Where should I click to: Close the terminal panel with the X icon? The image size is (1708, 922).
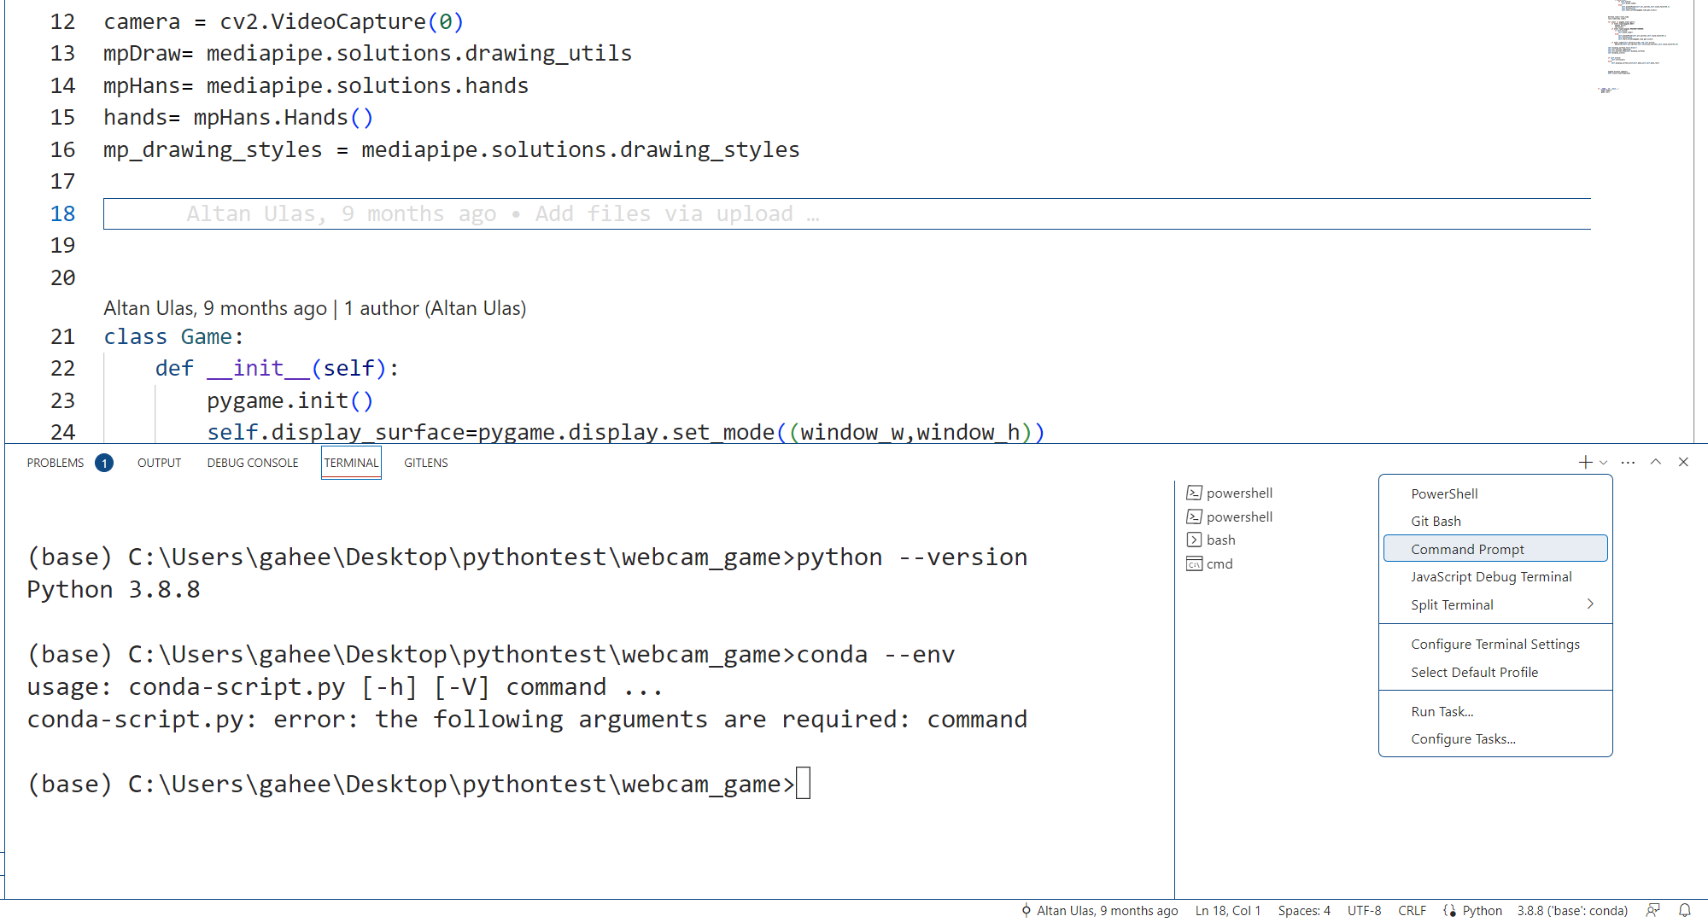1683,462
